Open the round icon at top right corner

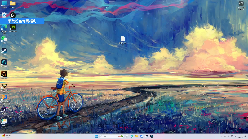point(241,5)
